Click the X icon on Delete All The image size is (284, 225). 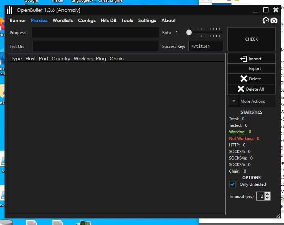click(241, 89)
